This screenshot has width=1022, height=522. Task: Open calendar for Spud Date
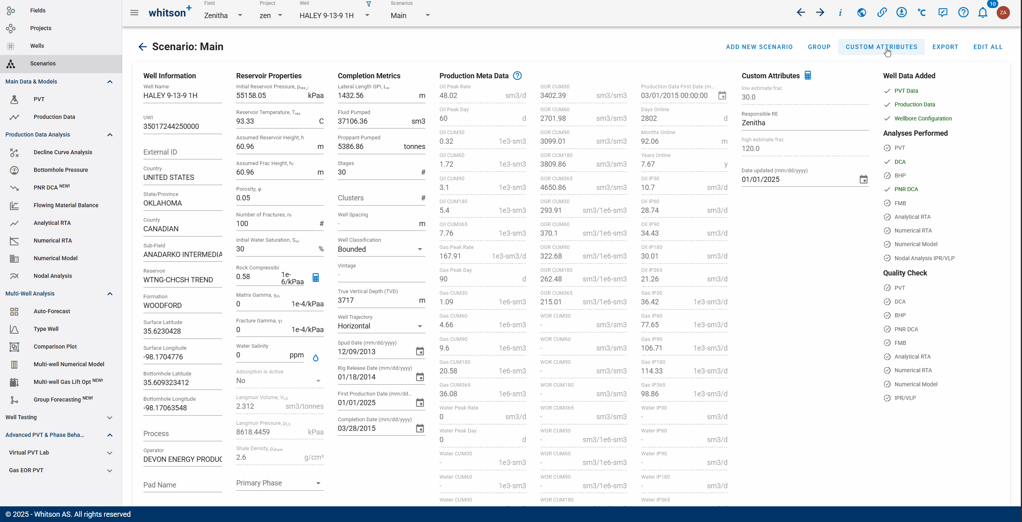pyautogui.click(x=420, y=351)
